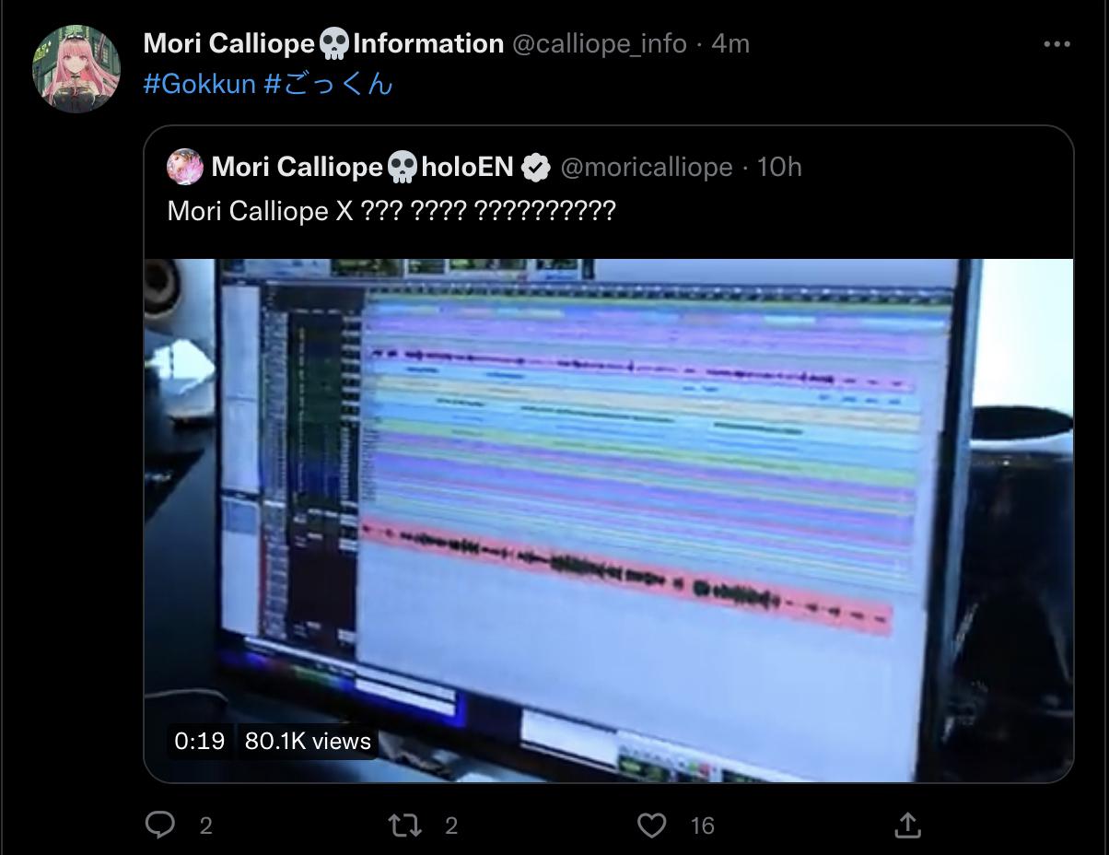
Task: Open the tweet's three-dot more menu
Action: [1056, 44]
